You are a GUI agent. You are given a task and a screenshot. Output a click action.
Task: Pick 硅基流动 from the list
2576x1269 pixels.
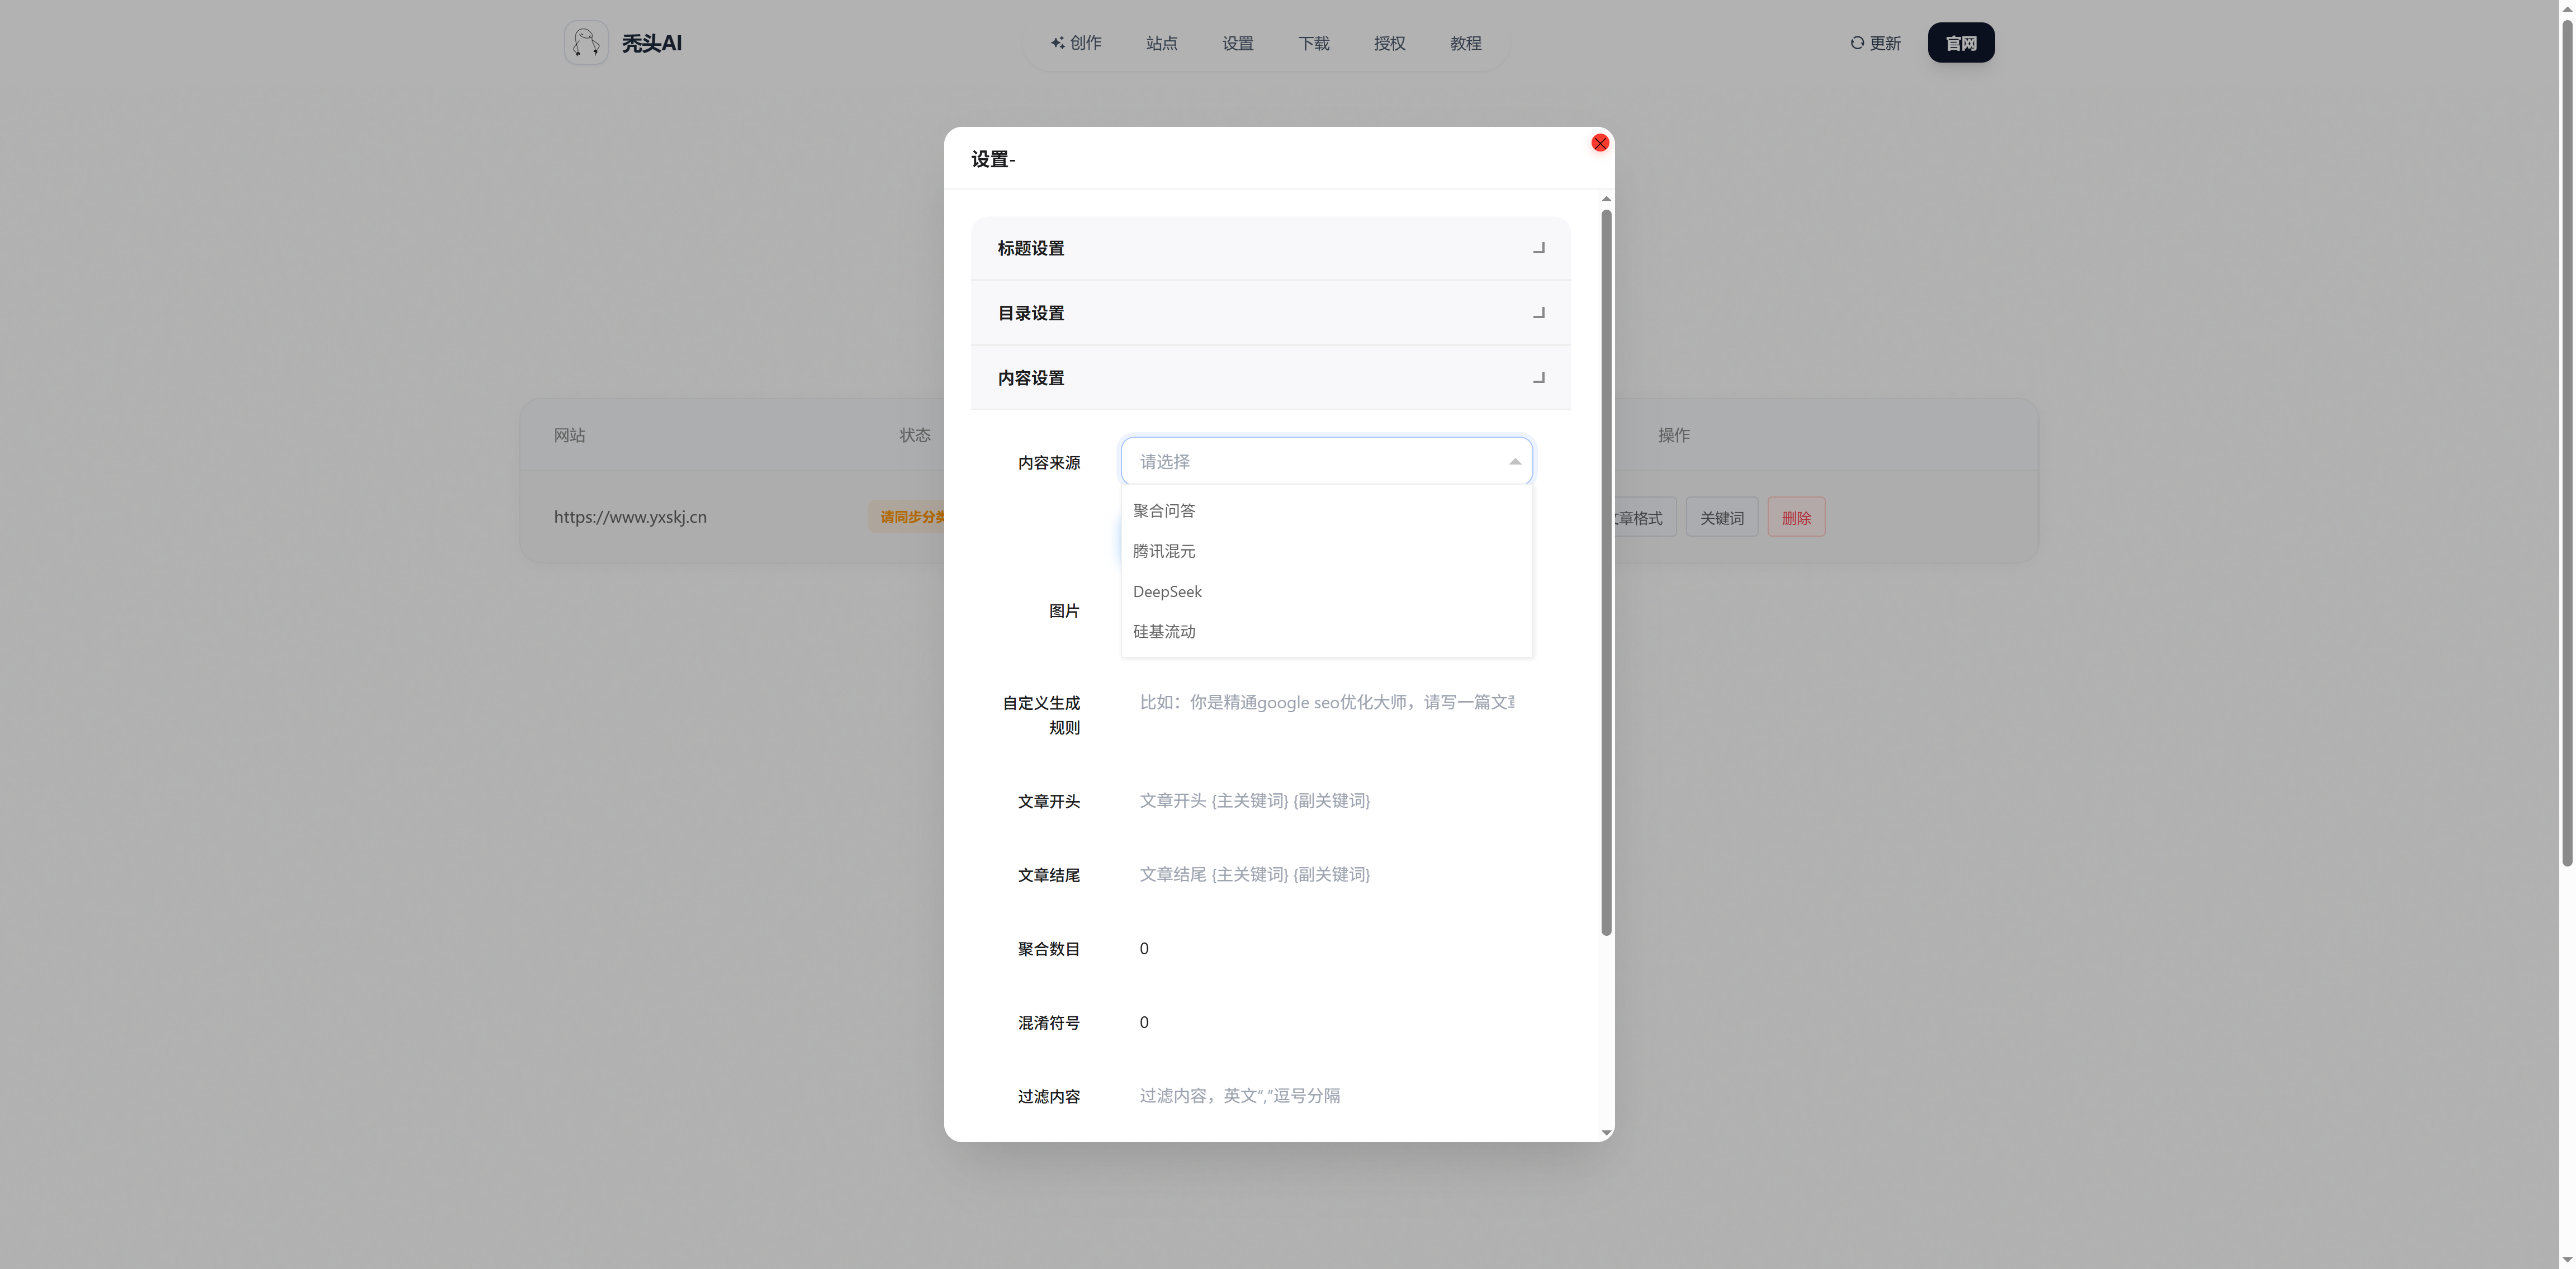1164,632
